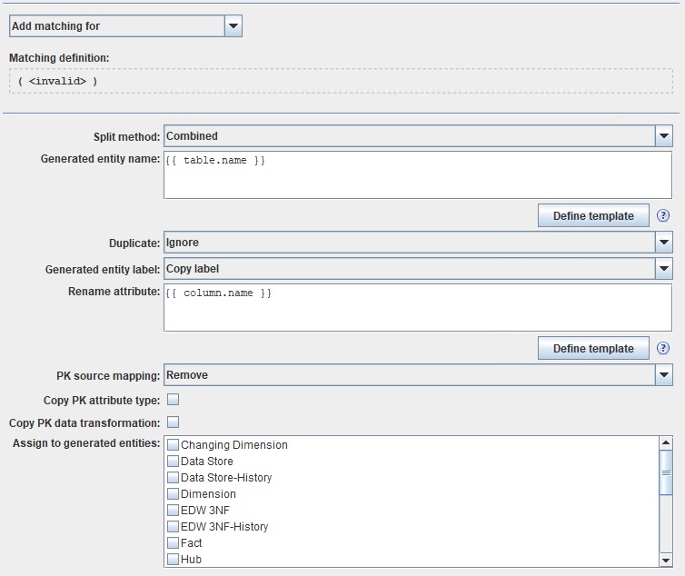Check the Fact entity option
The width and height of the screenshot is (685, 576).
pyautogui.click(x=174, y=543)
